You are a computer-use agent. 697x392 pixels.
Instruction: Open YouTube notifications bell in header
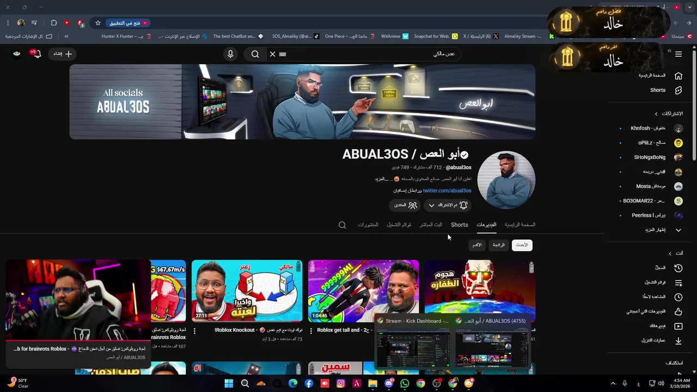point(36,54)
